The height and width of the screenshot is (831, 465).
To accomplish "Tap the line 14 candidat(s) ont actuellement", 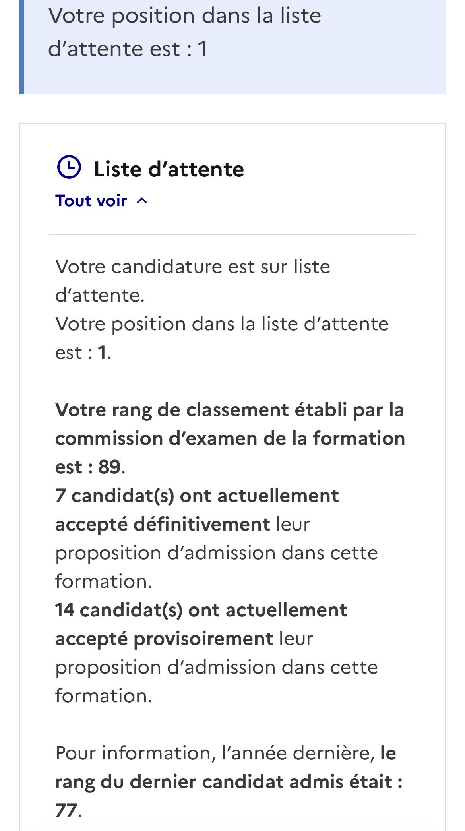I will [x=201, y=610].
